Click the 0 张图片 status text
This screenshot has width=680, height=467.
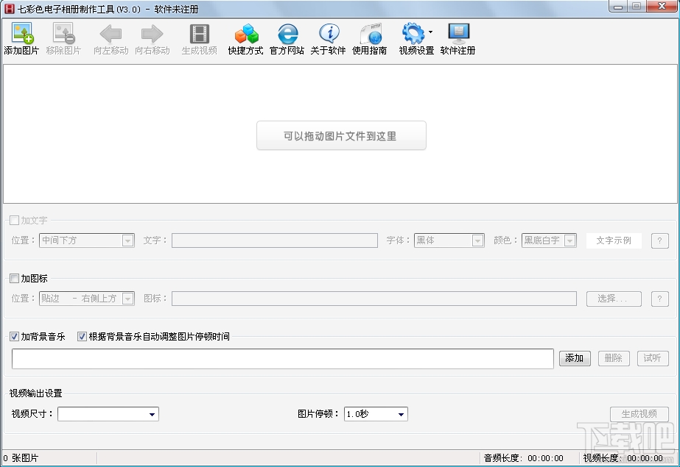click(x=21, y=458)
